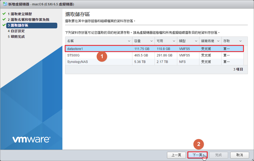254x161 pixels.
Task: Open the 存取 column dropdown arrow
Action: click(240, 41)
